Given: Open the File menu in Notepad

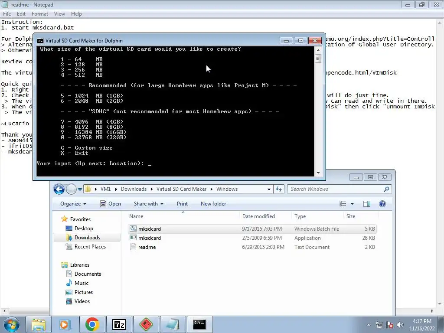Looking at the screenshot, I should point(7,13).
